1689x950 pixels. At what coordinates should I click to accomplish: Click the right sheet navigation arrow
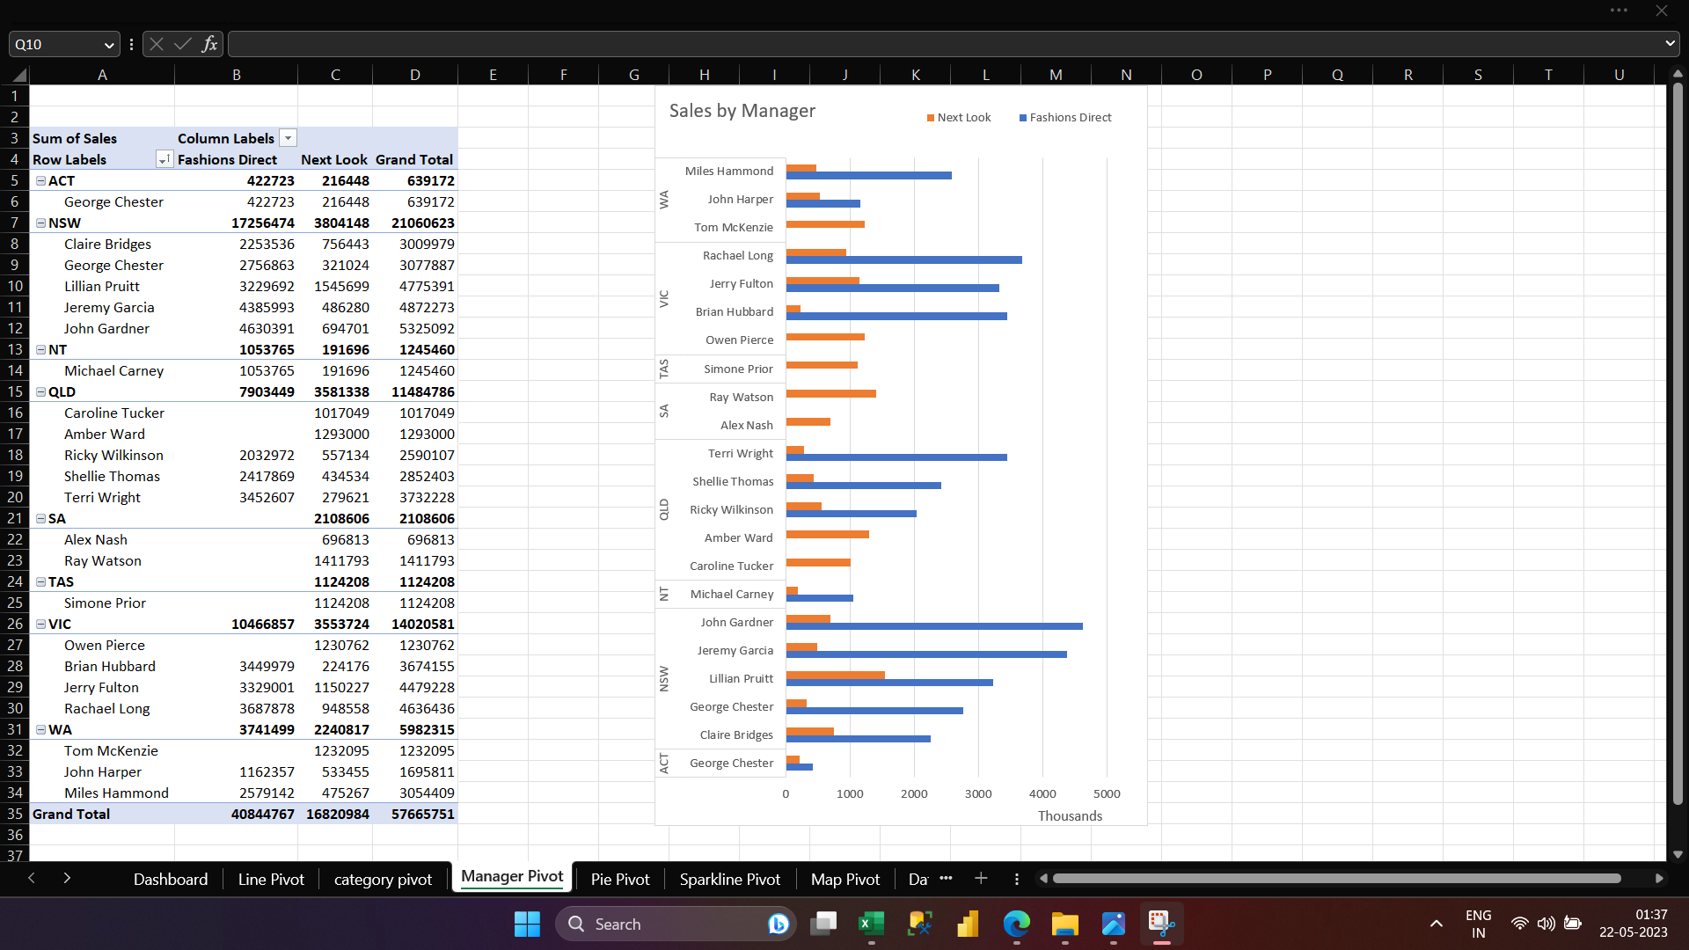[66, 878]
